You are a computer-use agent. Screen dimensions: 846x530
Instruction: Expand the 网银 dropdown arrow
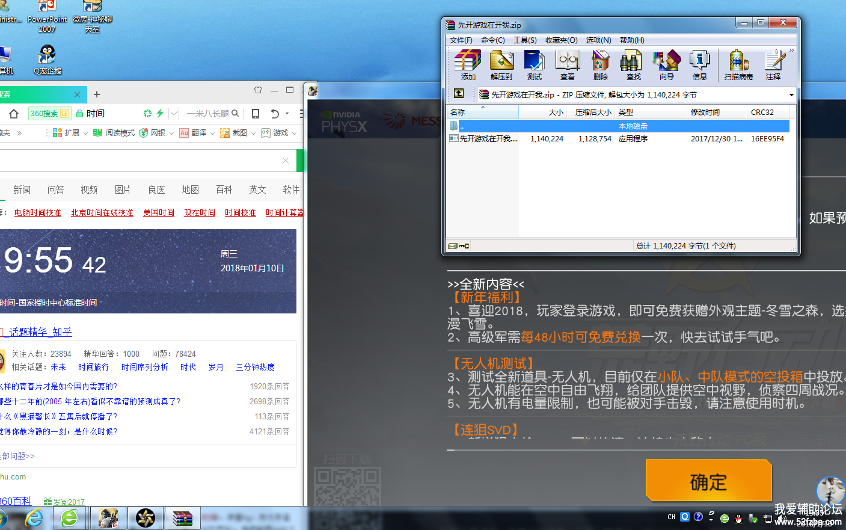point(171,133)
